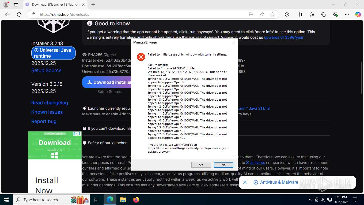Open Edge settings and more menu
The image size is (364, 205).
pyautogui.click(x=347, y=14)
